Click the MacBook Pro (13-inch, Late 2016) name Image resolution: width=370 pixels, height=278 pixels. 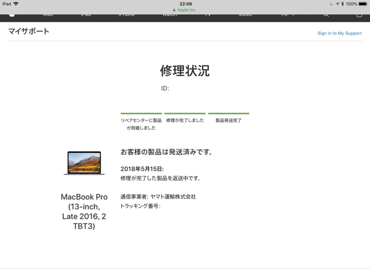pos(84,211)
